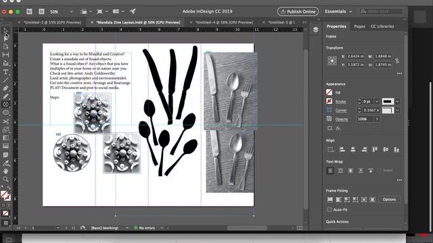The height and width of the screenshot is (243, 433).
Task: Select jump to next column wrap
Action: pos(371,171)
